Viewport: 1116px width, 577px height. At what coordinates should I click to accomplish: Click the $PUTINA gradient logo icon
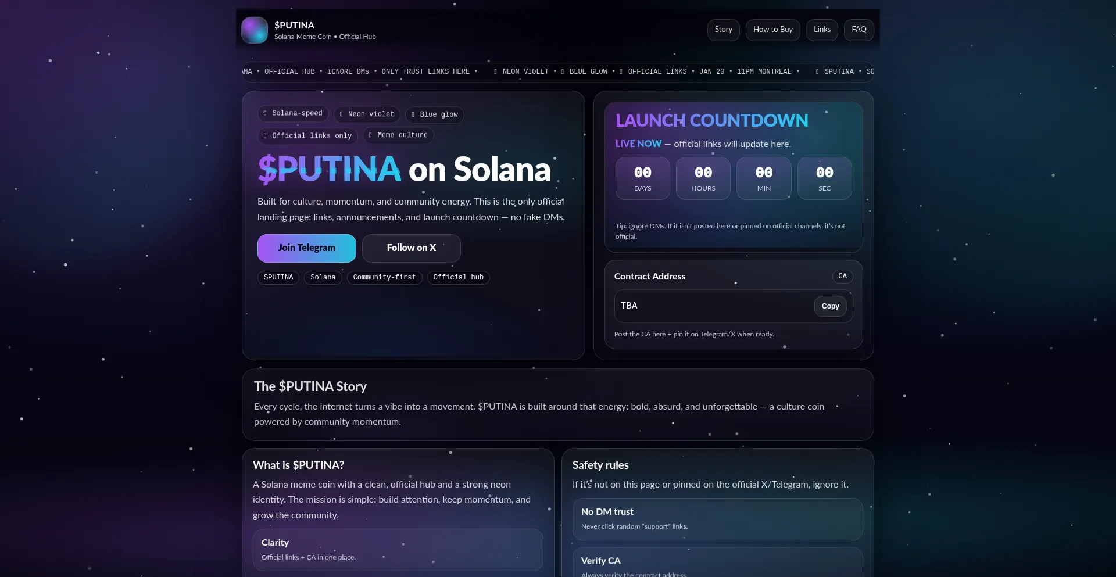click(255, 30)
